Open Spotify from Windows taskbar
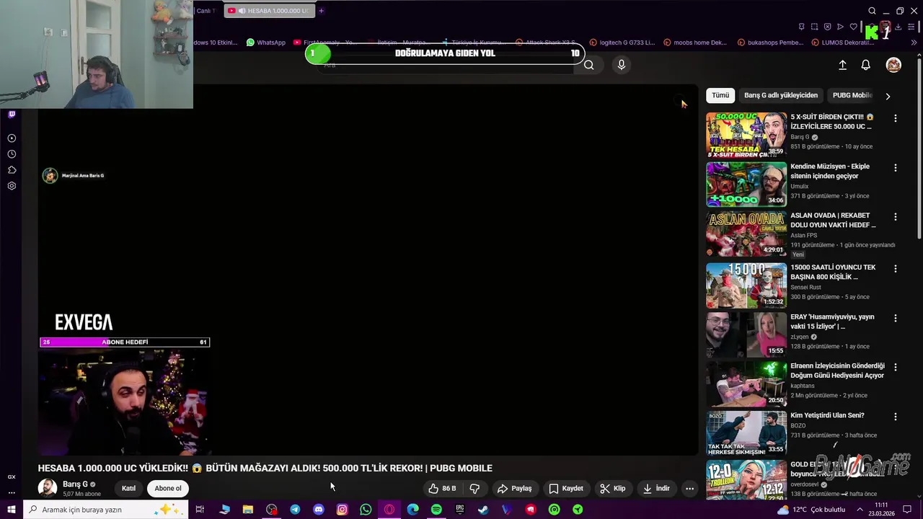923x519 pixels. pos(436,510)
